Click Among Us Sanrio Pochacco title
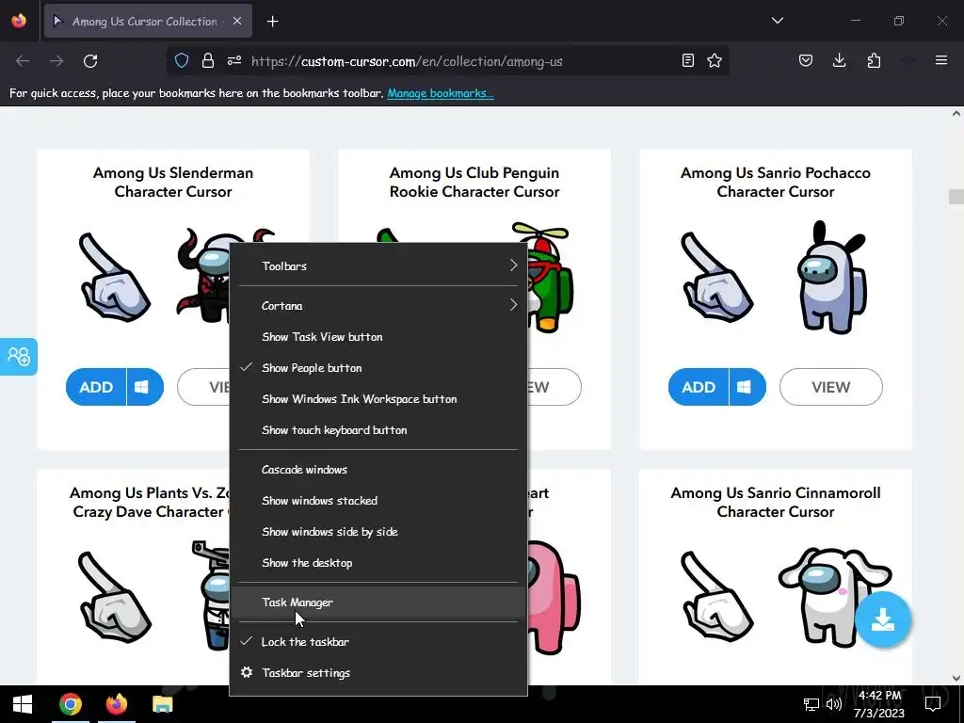This screenshot has width=964, height=723. pyautogui.click(x=776, y=182)
